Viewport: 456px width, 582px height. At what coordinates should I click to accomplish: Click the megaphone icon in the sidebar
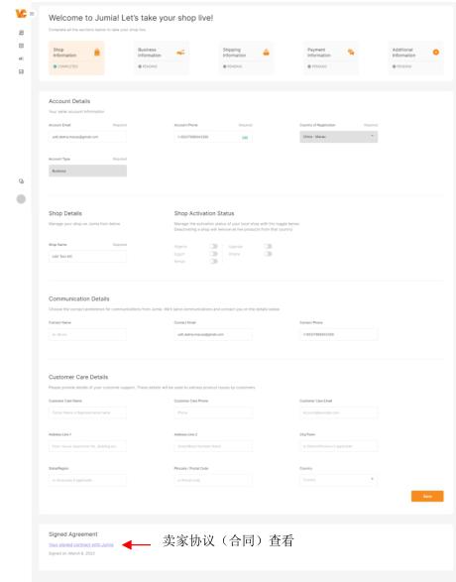tap(21, 58)
